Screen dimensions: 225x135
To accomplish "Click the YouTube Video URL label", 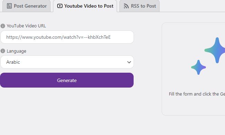I will (26, 26).
